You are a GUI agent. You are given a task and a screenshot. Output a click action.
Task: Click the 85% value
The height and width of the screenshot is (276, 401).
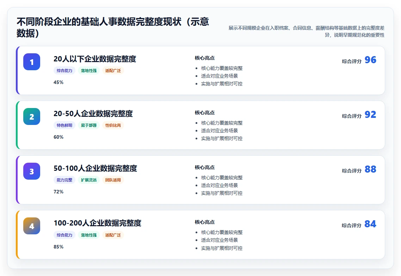(x=58, y=247)
